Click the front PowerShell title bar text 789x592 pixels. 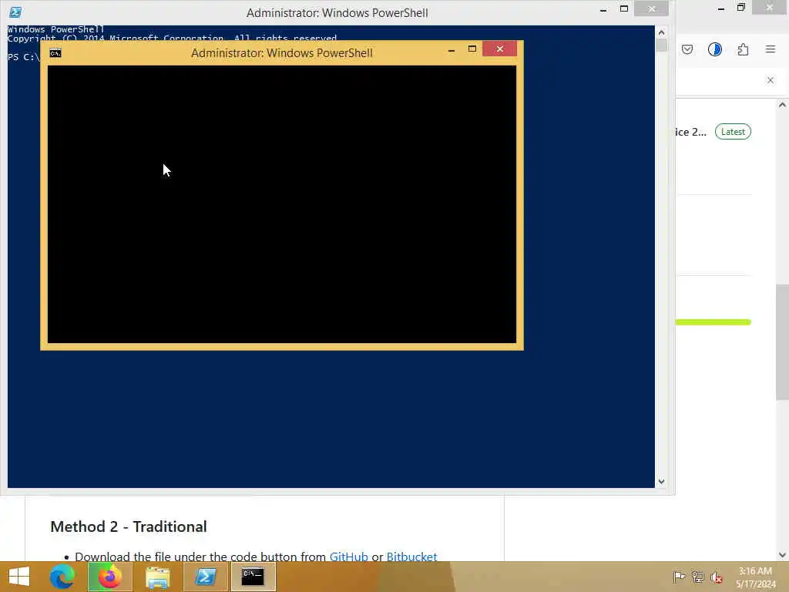pyautogui.click(x=282, y=53)
